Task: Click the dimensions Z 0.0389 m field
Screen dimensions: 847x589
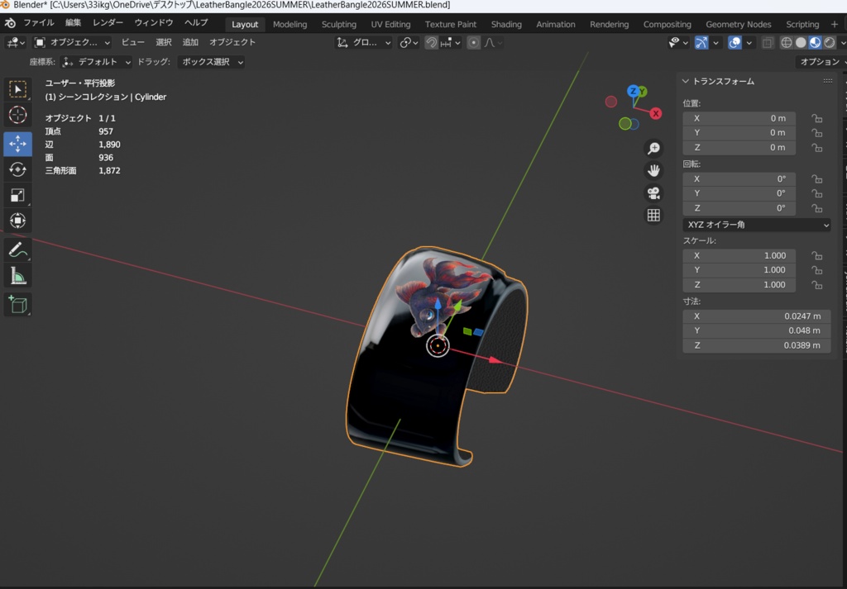Action: click(757, 345)
